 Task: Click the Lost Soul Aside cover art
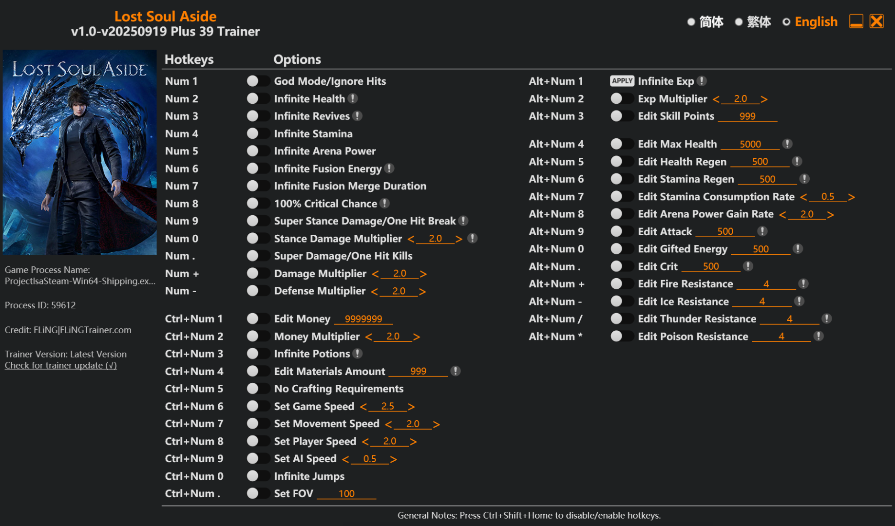[79, 152]
